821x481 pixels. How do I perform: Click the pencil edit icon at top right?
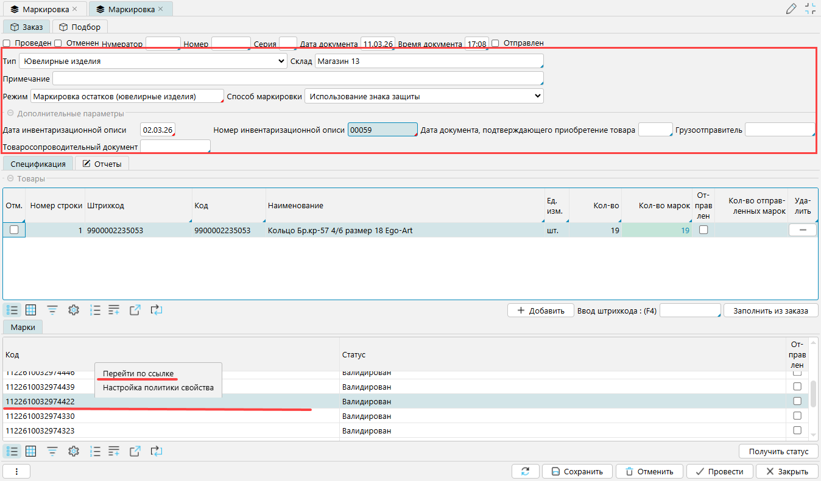point(791,9)
